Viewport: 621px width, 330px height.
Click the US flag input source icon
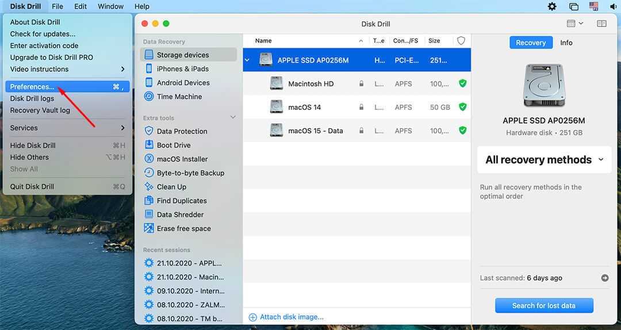[593, 6]
